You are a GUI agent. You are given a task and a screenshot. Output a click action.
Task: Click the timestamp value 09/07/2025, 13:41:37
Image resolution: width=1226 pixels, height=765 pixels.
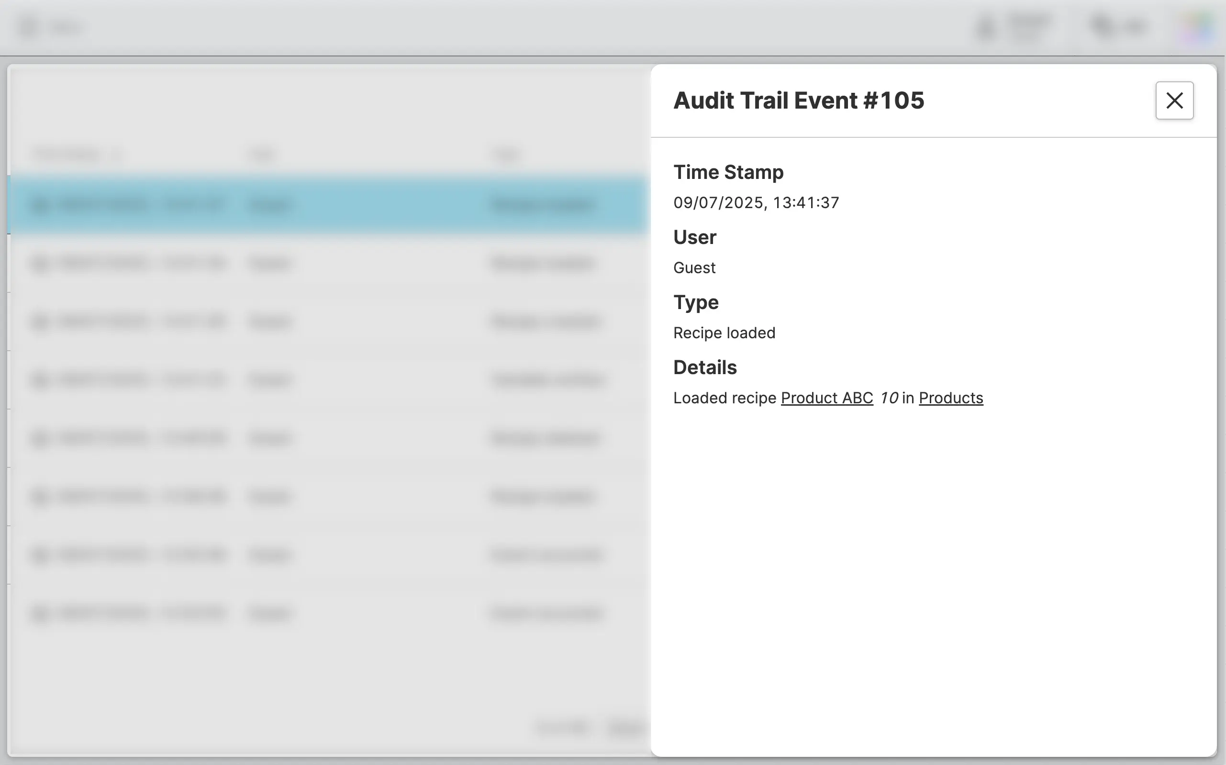pyautogui.click(x=756, y=203)
